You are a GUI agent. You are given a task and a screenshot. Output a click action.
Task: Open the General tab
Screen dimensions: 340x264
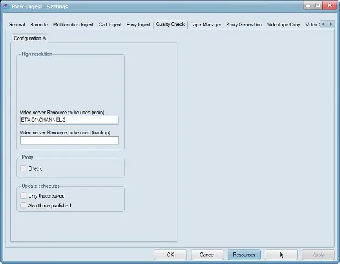(16, 25)
